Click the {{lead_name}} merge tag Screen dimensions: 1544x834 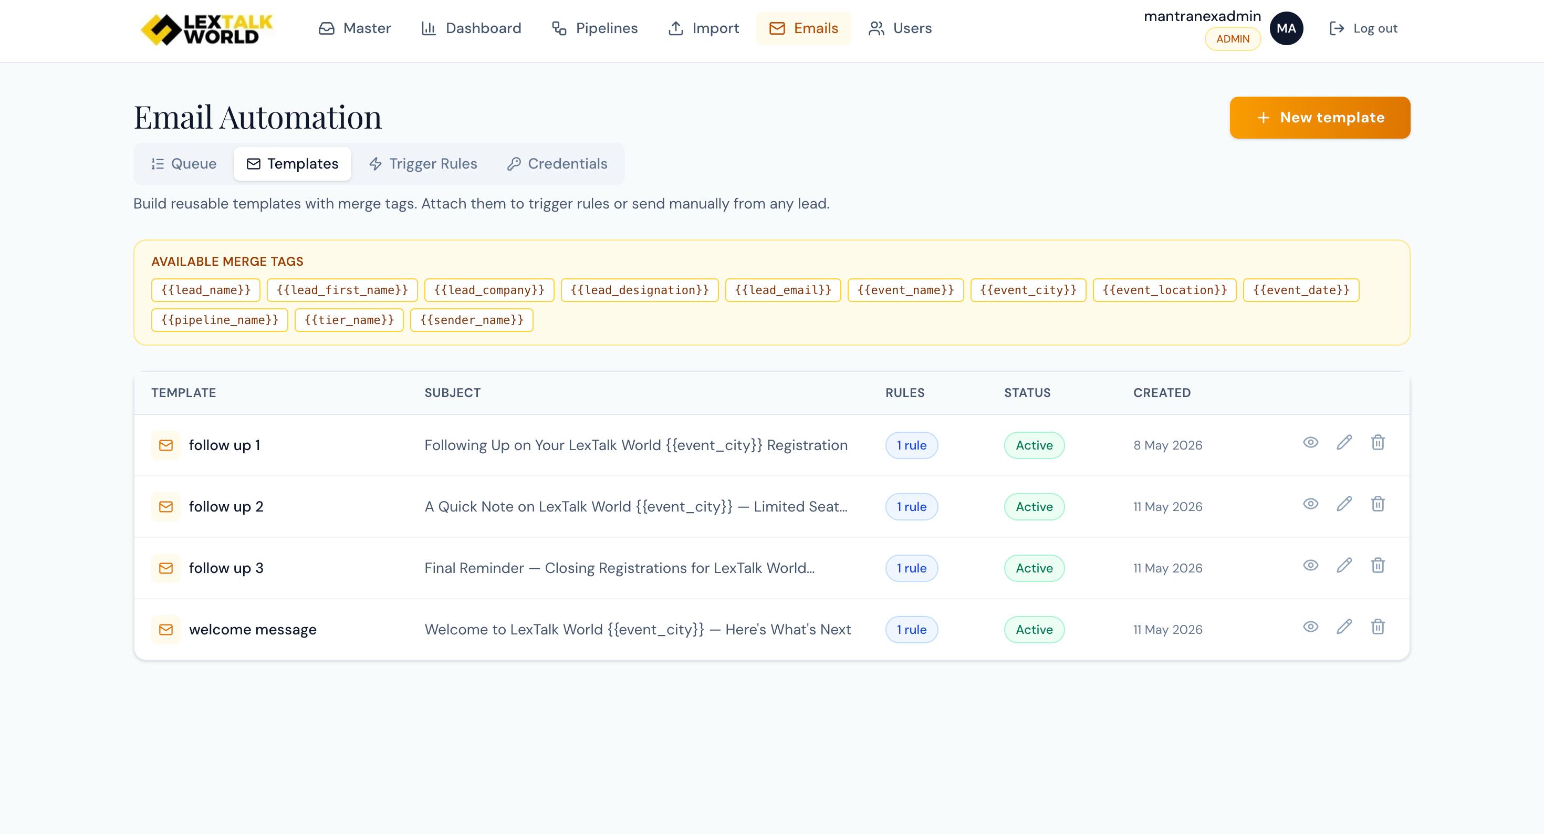tap(205, 290)
